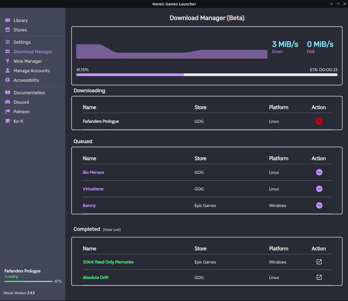348x301 pixels.
Task: Remove VirtuaVerse from the queue
Action: 319,189
